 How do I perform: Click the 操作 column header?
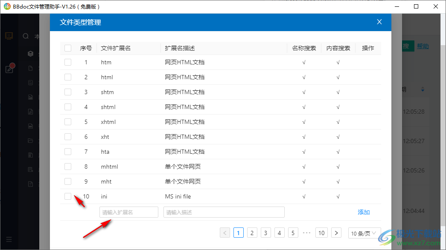coord(368,48)
